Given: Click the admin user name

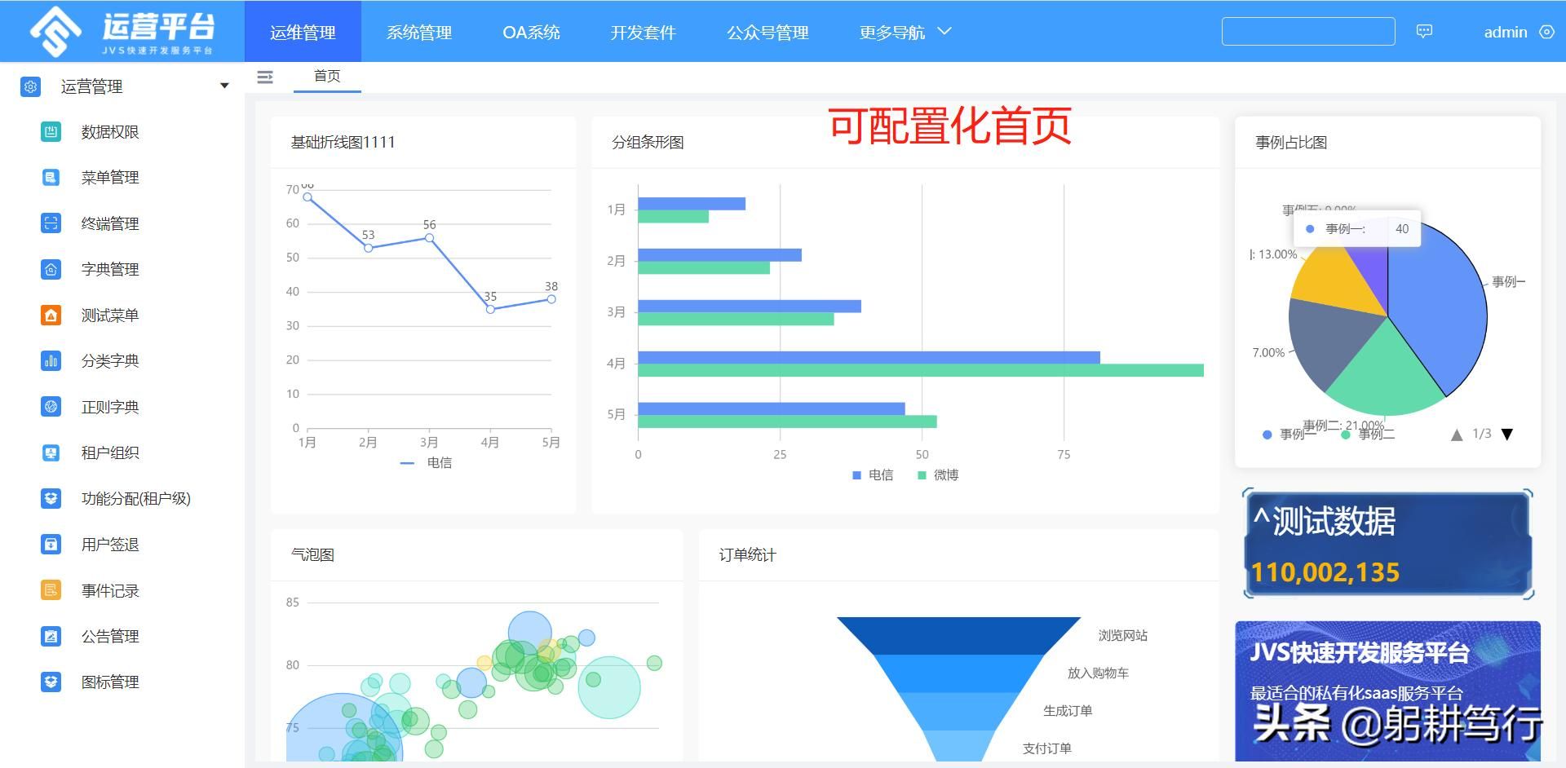Looking at the screenshot, I should pyautogui.click(x=1505, y=32).
